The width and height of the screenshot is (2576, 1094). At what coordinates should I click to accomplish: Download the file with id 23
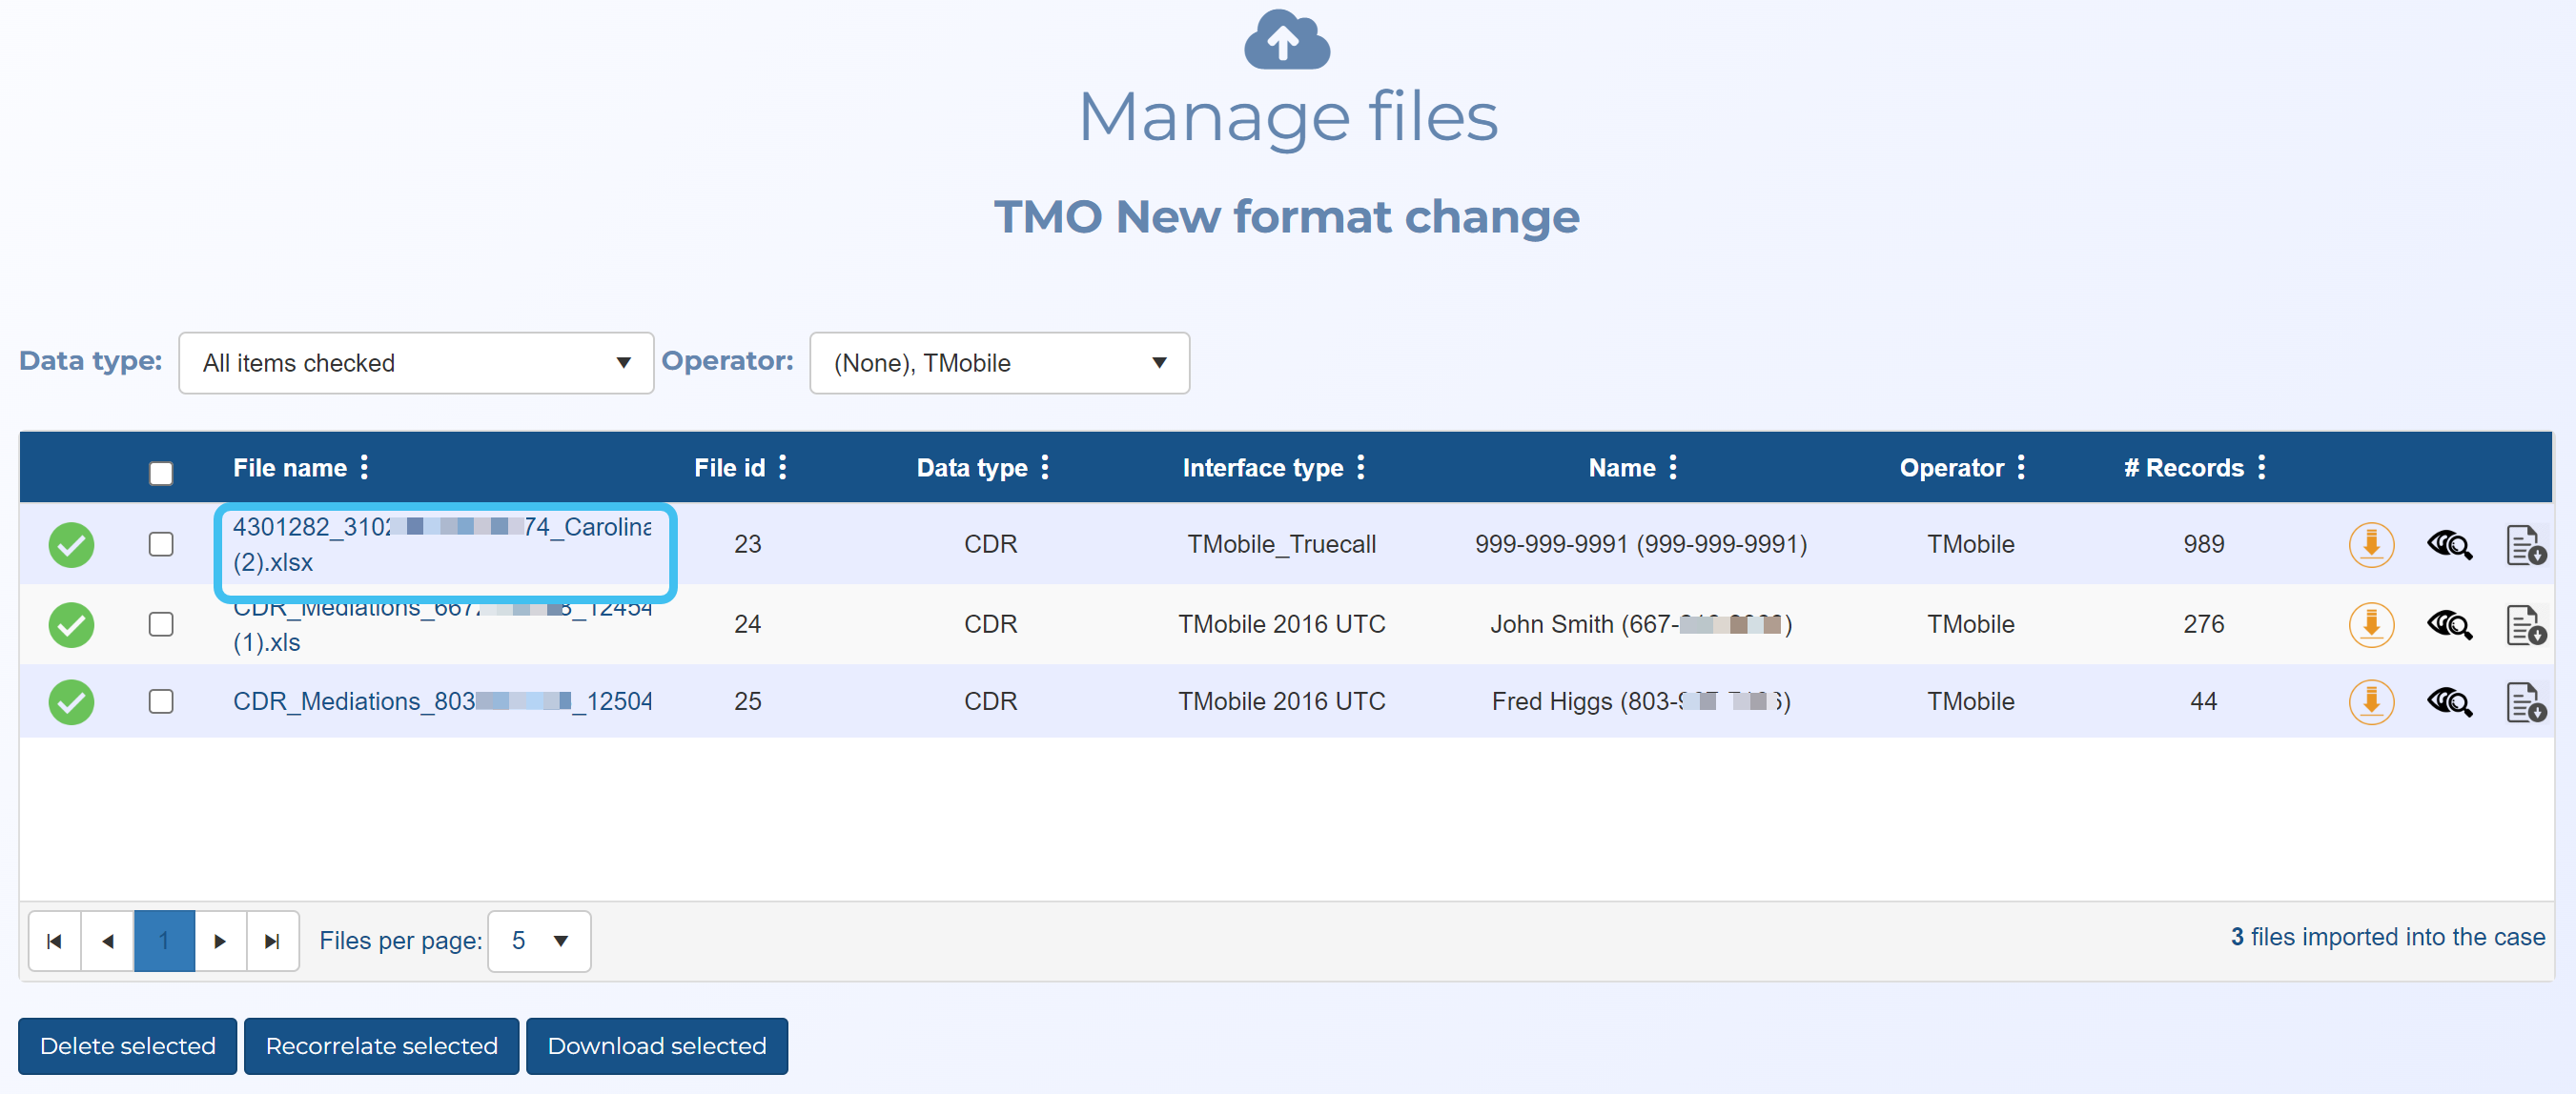(2370, 545)
